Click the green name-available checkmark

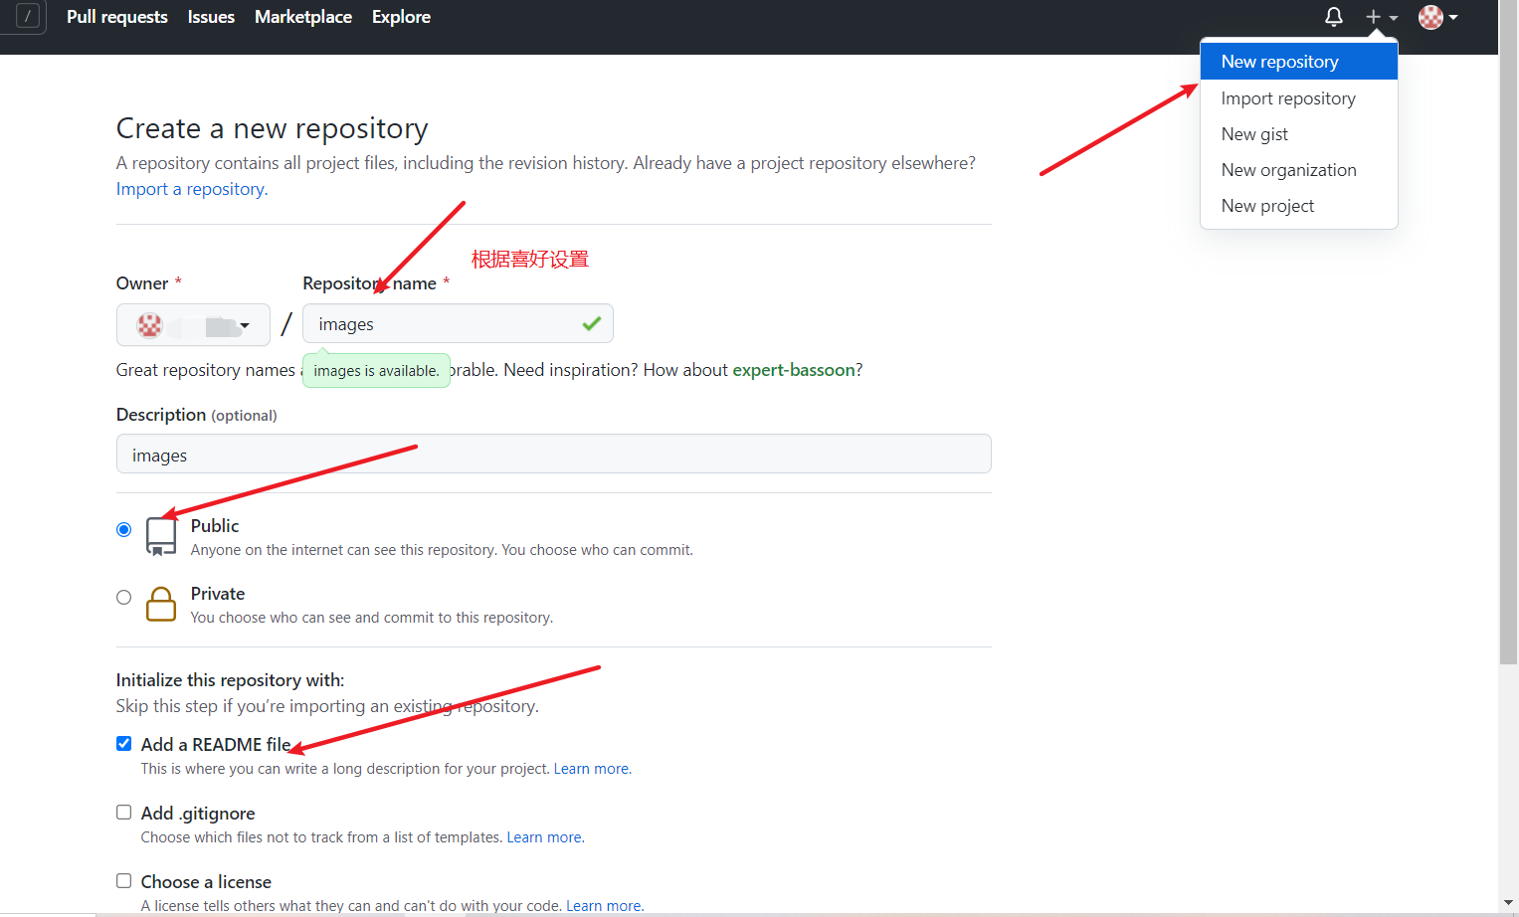click(592, 324)
